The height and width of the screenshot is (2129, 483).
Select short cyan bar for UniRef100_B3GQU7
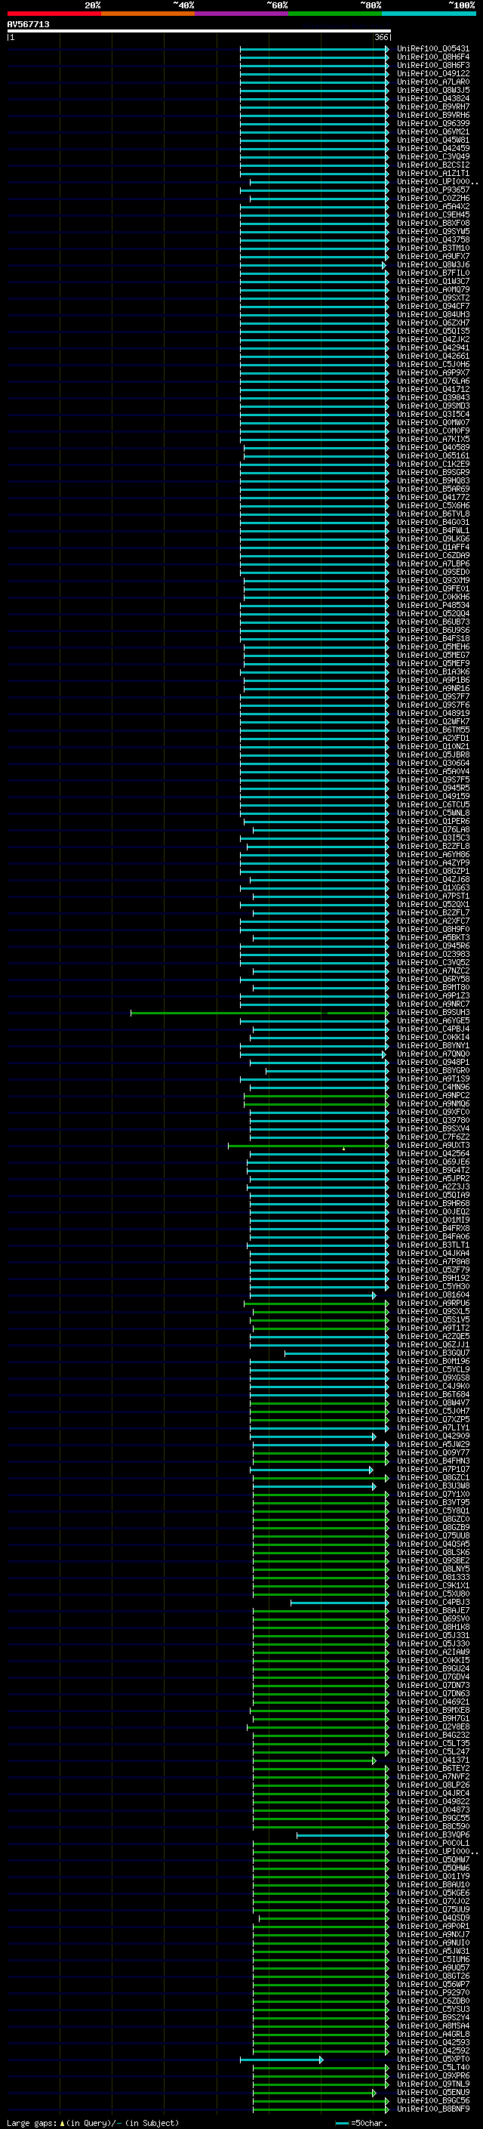tap(337, 1353)
